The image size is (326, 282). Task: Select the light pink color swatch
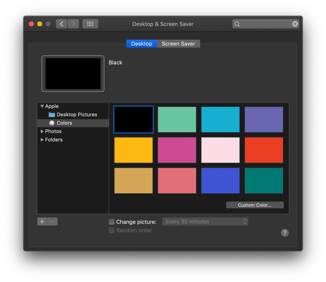pyautogui.click(x=220, y=150)
